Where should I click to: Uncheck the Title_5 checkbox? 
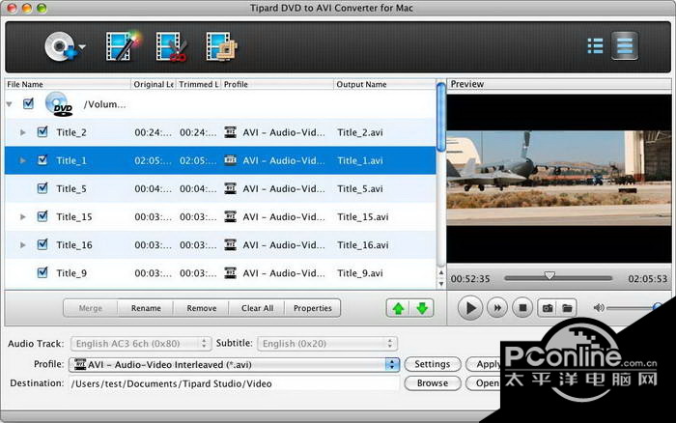(x=42, y=188)
